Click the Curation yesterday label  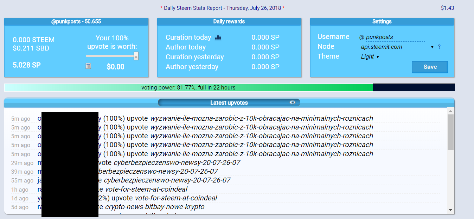[x=195, y=57]
